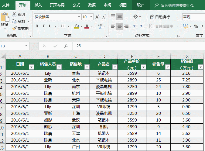Switch to the 公式 tab
The width and height of the screenshot is (205, 151).
(x=77, y=5)
